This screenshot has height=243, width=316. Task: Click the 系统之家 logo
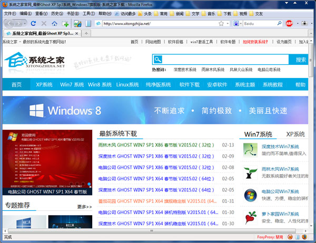click(x=35, y=61)
